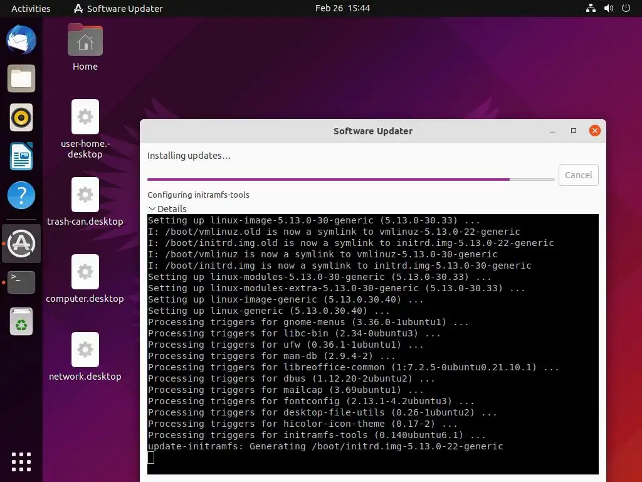The width and height of the screenshot is (642, 482).
Task: Show Applications grid
Action: point(21,462)
